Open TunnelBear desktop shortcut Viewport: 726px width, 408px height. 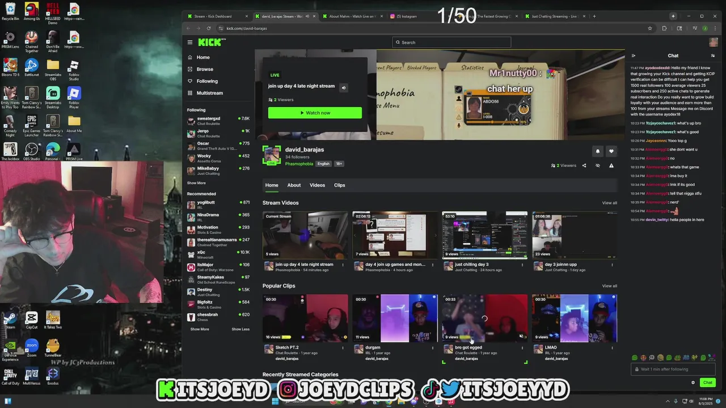[53, 347]
